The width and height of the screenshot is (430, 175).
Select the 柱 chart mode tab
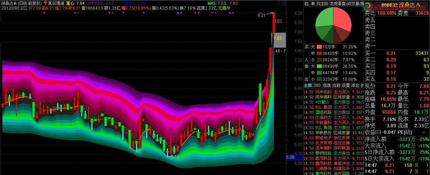pyautogui.click(x=306, y=3)
